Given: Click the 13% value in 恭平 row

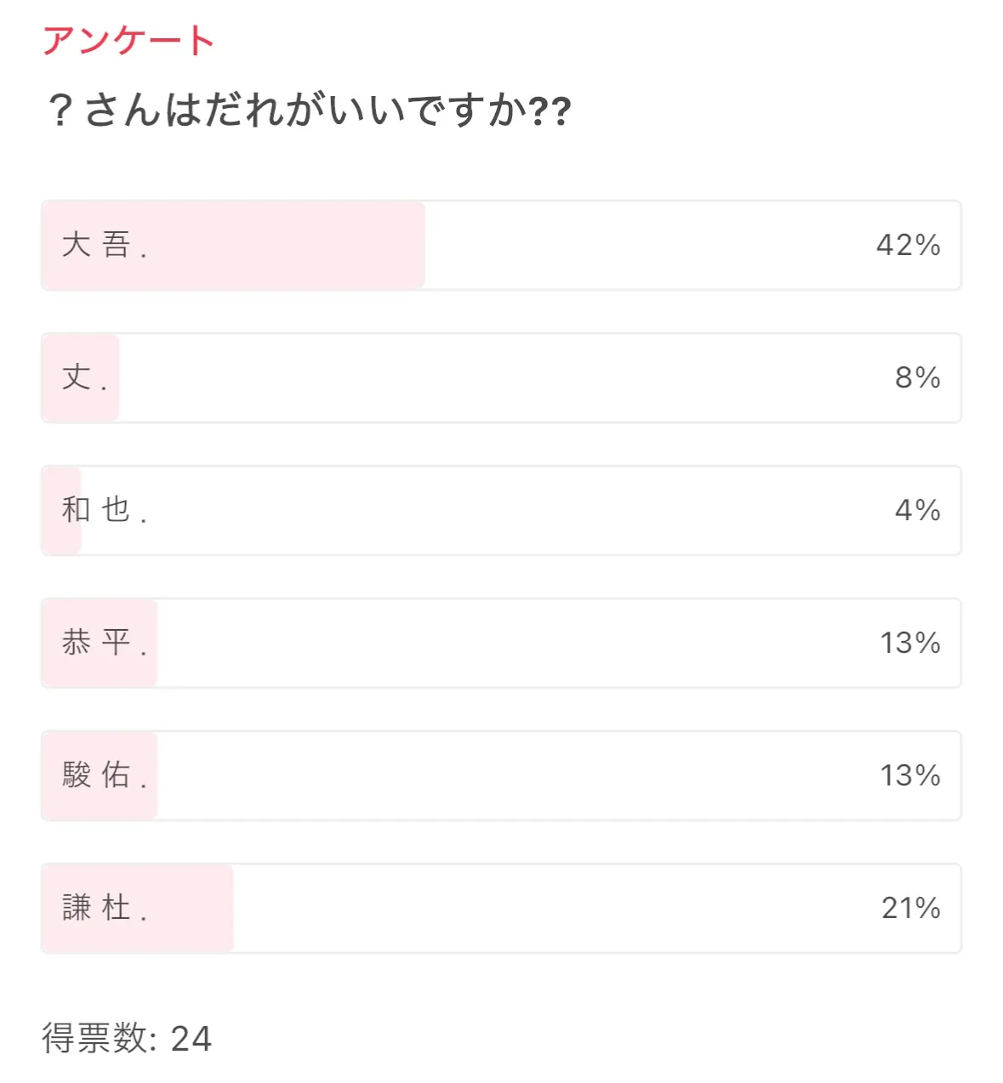Looking at the screenshot, I should click(909, 644).
